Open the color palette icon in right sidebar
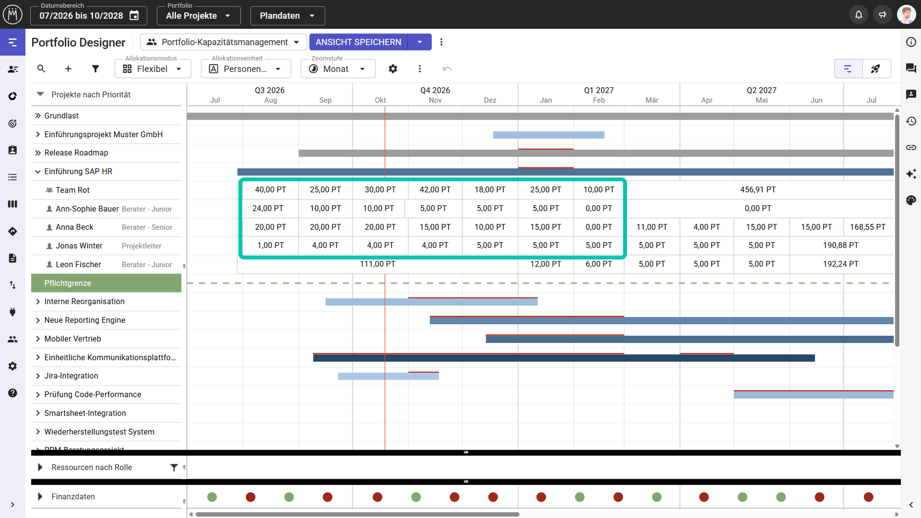The image size is (921, 518). (x=911, y=200)
